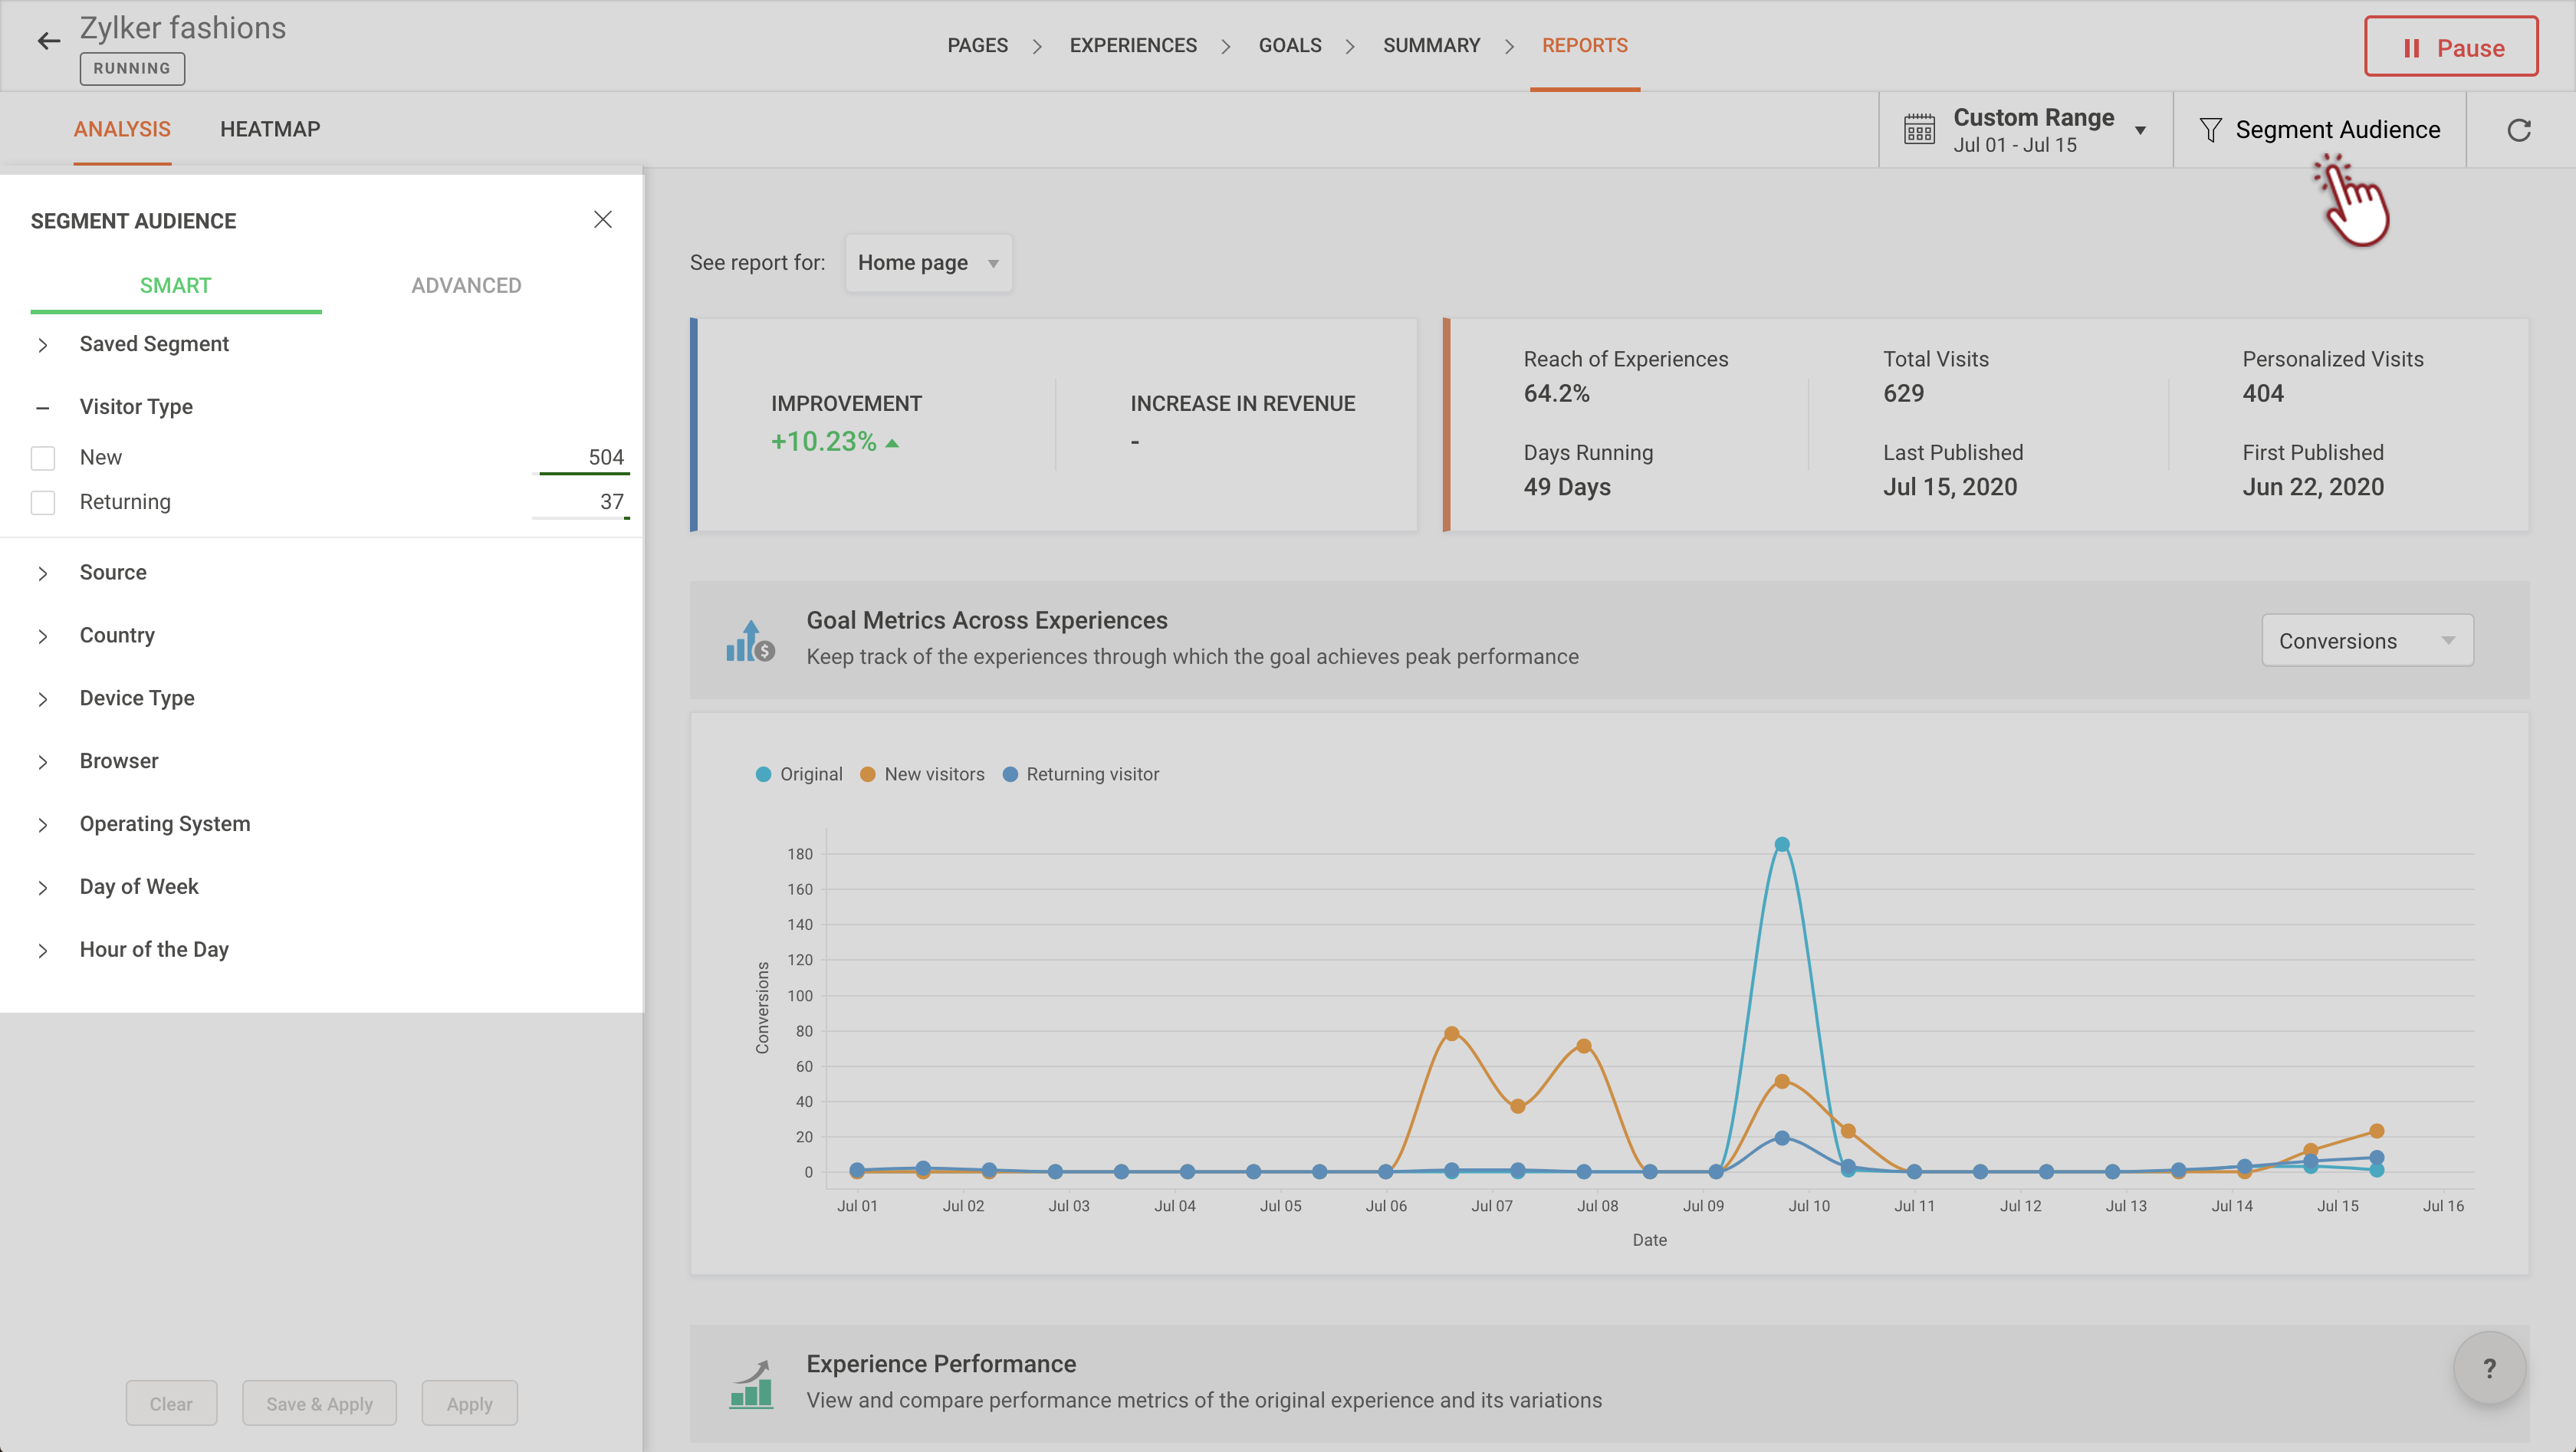Screen dimensions: 2576x1452
Task: Switch to the HEATMAP tab
Action: point(270,129)
